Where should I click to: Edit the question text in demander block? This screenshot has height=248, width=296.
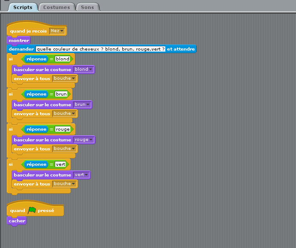click(x=101, y=49)
